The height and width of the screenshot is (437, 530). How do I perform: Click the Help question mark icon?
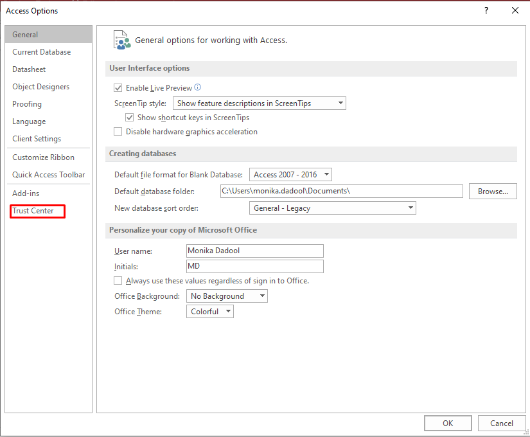tap(486, 10)
